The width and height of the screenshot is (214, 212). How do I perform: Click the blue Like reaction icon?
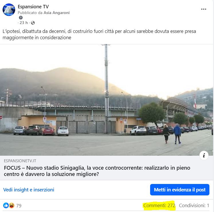(6, 205)
